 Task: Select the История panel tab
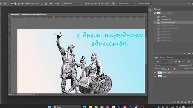(x=157, y=9)
